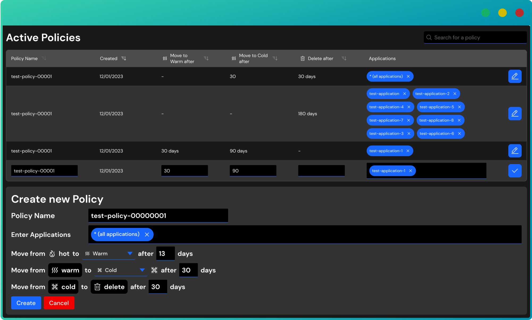Click the 90 days cell
This screenshot has height=320, width=532.
click(x=238, y=151)
